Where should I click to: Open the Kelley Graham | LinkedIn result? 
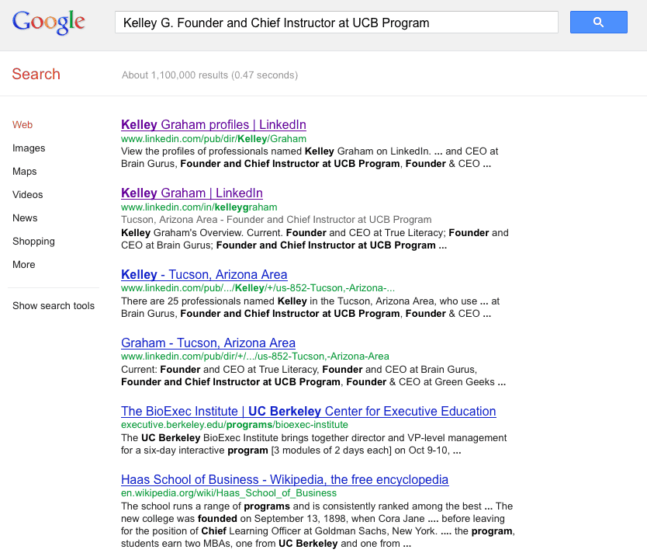tap(192, 193)
